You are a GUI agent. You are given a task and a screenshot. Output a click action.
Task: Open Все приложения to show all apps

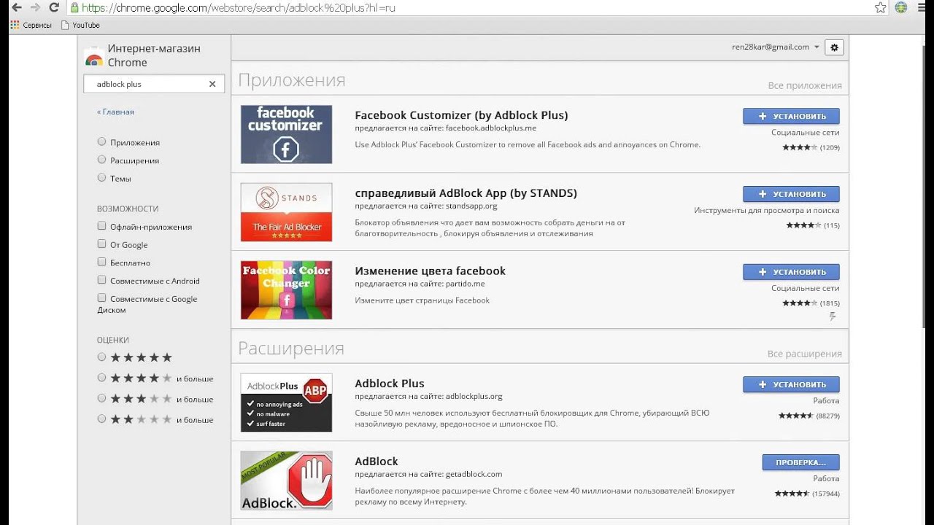[x=804, y=85]
